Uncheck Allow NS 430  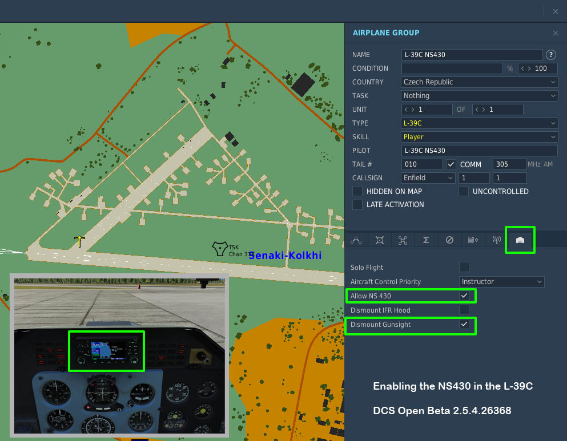coord(464,296)
